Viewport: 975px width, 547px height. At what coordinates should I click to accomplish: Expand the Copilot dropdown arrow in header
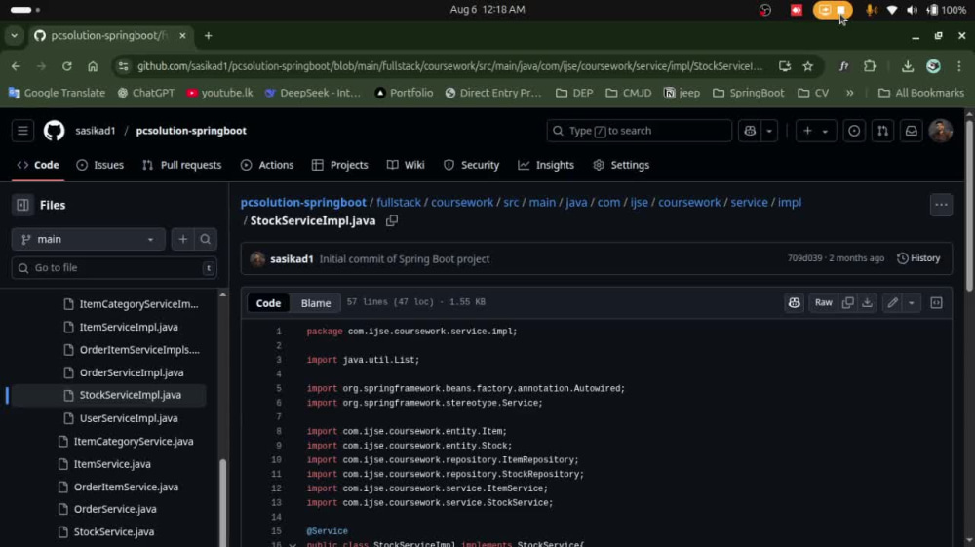coord(769,131)
